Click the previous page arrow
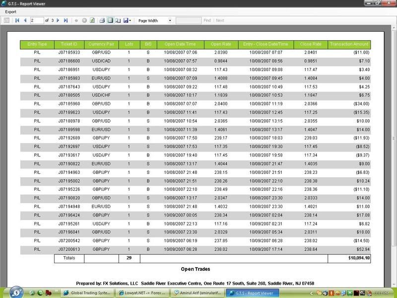Image resolution: width=397 pixels, height=298 pixels. [24, 20]
